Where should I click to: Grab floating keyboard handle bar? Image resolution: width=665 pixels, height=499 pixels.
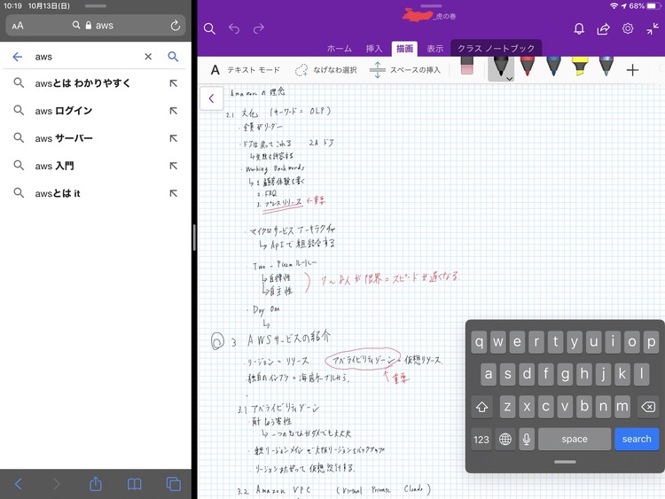click(565, 462)
